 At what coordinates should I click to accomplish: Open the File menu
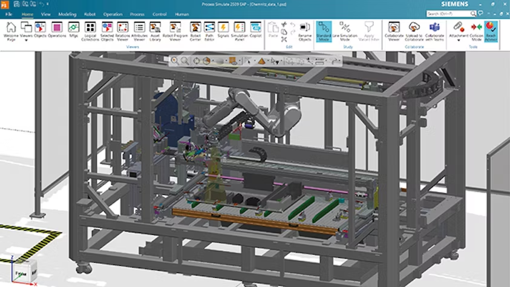[x=8, y=13]
